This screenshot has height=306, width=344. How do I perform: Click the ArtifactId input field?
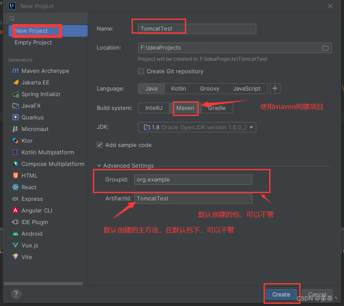(x=193, y=199)
